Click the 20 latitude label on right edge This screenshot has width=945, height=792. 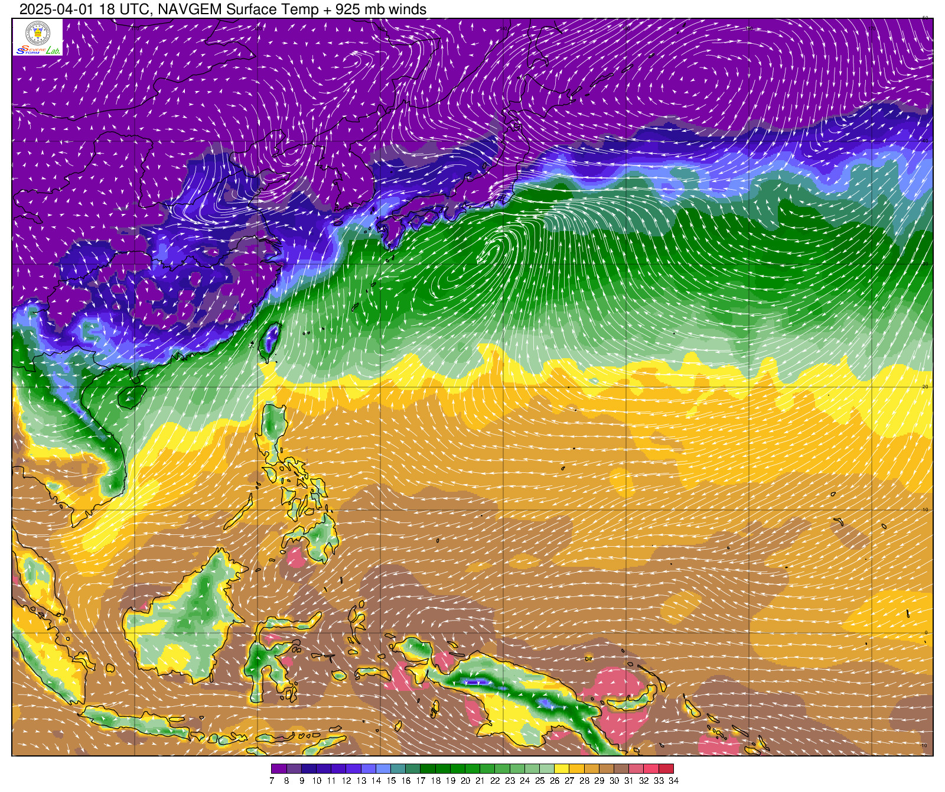tap(926, 387)
